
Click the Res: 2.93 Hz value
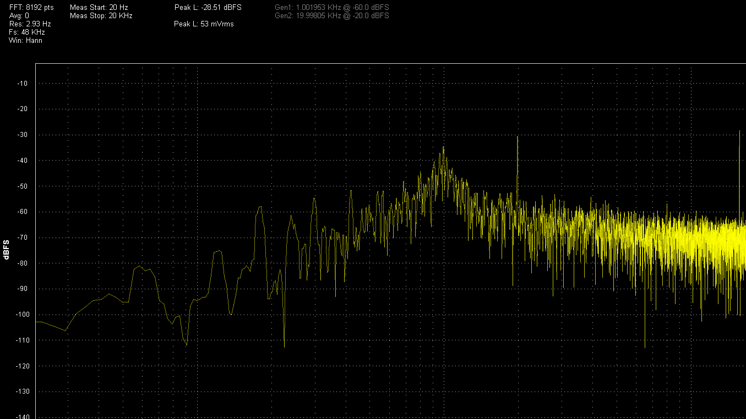click(x=30, y=24)
